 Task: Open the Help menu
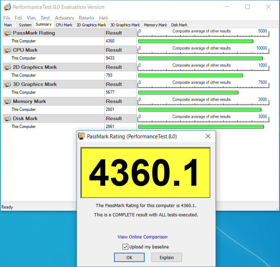(104, 18)
